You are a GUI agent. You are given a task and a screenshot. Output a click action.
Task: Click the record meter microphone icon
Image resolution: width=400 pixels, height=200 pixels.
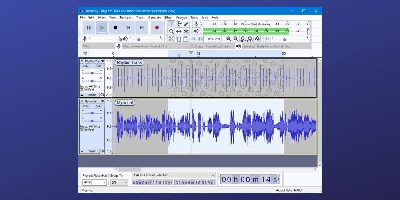coord(196,24)
